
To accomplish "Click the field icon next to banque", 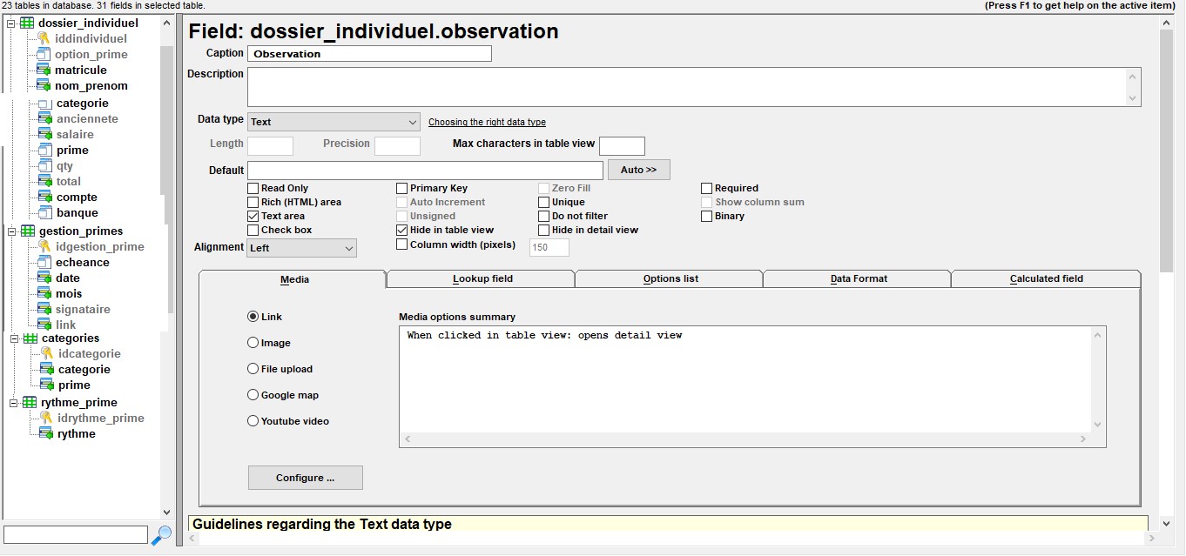I will (x=45, y=213).
